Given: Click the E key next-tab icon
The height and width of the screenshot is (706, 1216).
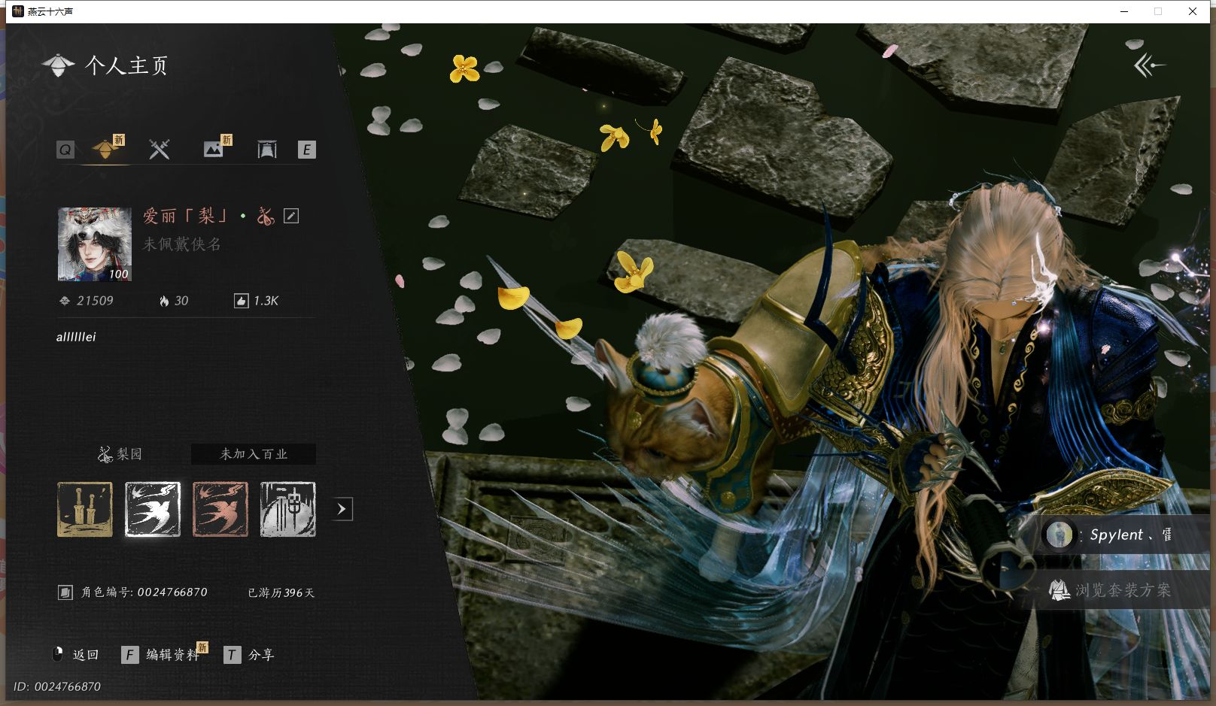Looking at the screenshot, I should [306, 150].
